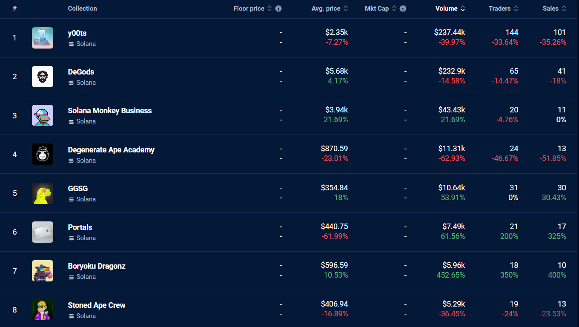The width and height of the screenshot is (579, 327).
Task: Sort the table by Sales
Action: pyautogui.click(x=554, y=9)
